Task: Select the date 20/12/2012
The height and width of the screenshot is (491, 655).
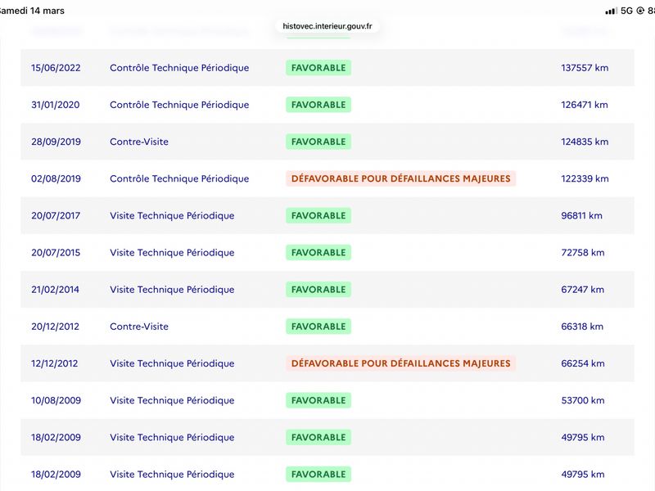Action: (55, 327)
